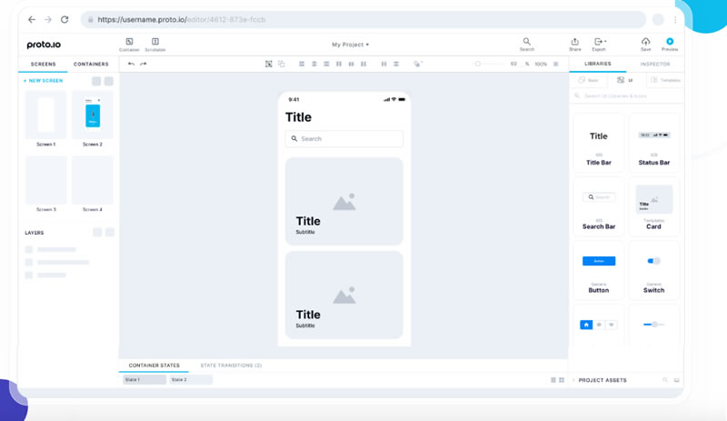Select the State 2 container state
The width and height of the screenshot is (727, 421).
coord(191,380)
